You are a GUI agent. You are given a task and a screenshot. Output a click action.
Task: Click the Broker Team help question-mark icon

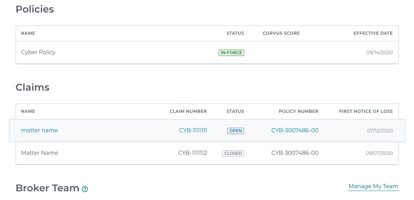click(85, 189)
